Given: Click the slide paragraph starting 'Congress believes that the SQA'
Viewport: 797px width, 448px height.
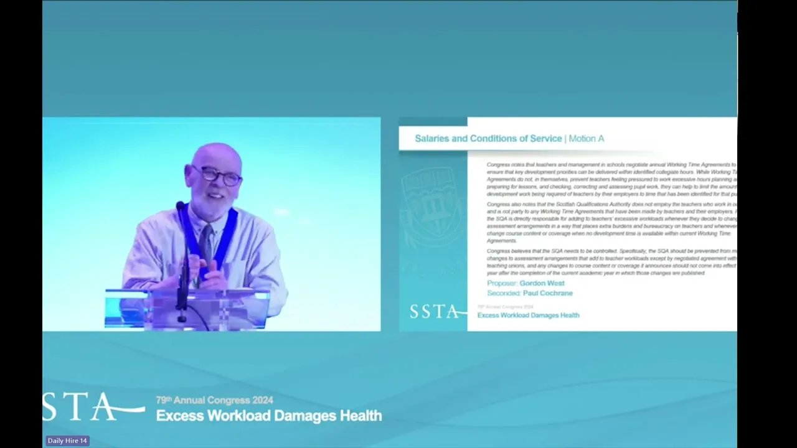Looking at the screenshot, I should (x=611, y=262).
